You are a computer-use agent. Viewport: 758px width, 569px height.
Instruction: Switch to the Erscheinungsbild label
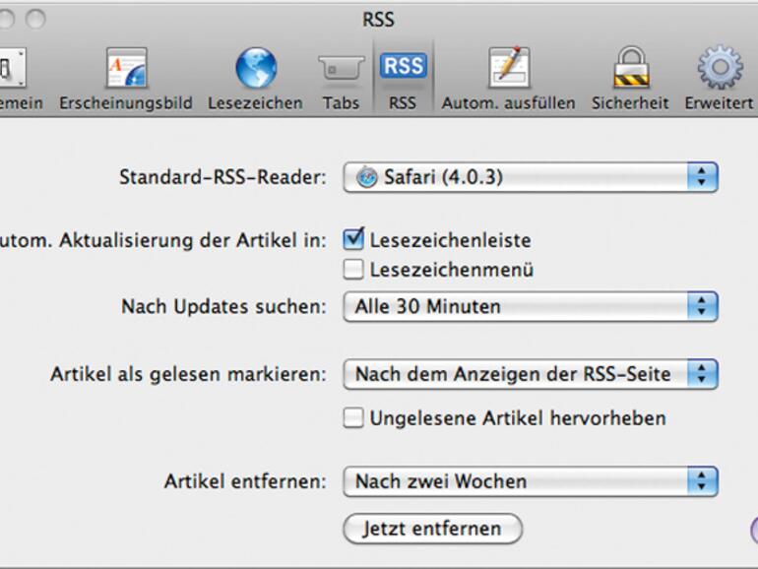(126, 103)
